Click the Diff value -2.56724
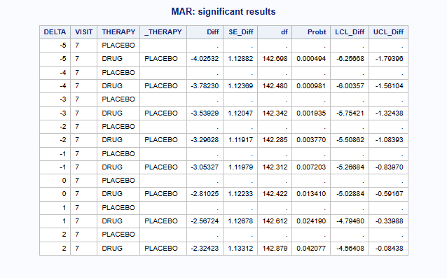 205,221
